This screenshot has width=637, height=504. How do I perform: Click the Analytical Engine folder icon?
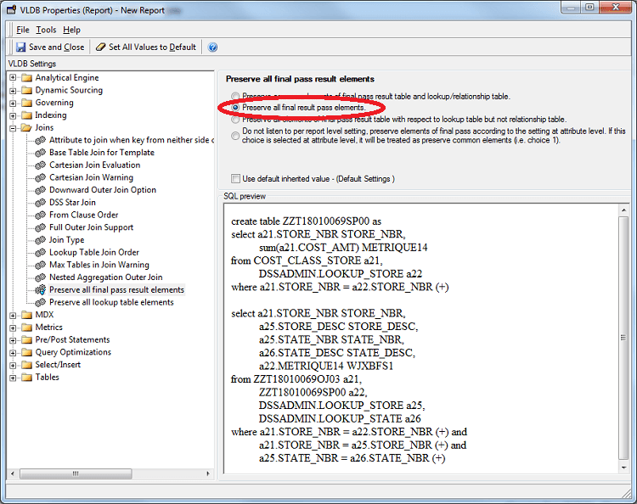tap(26, 78)
